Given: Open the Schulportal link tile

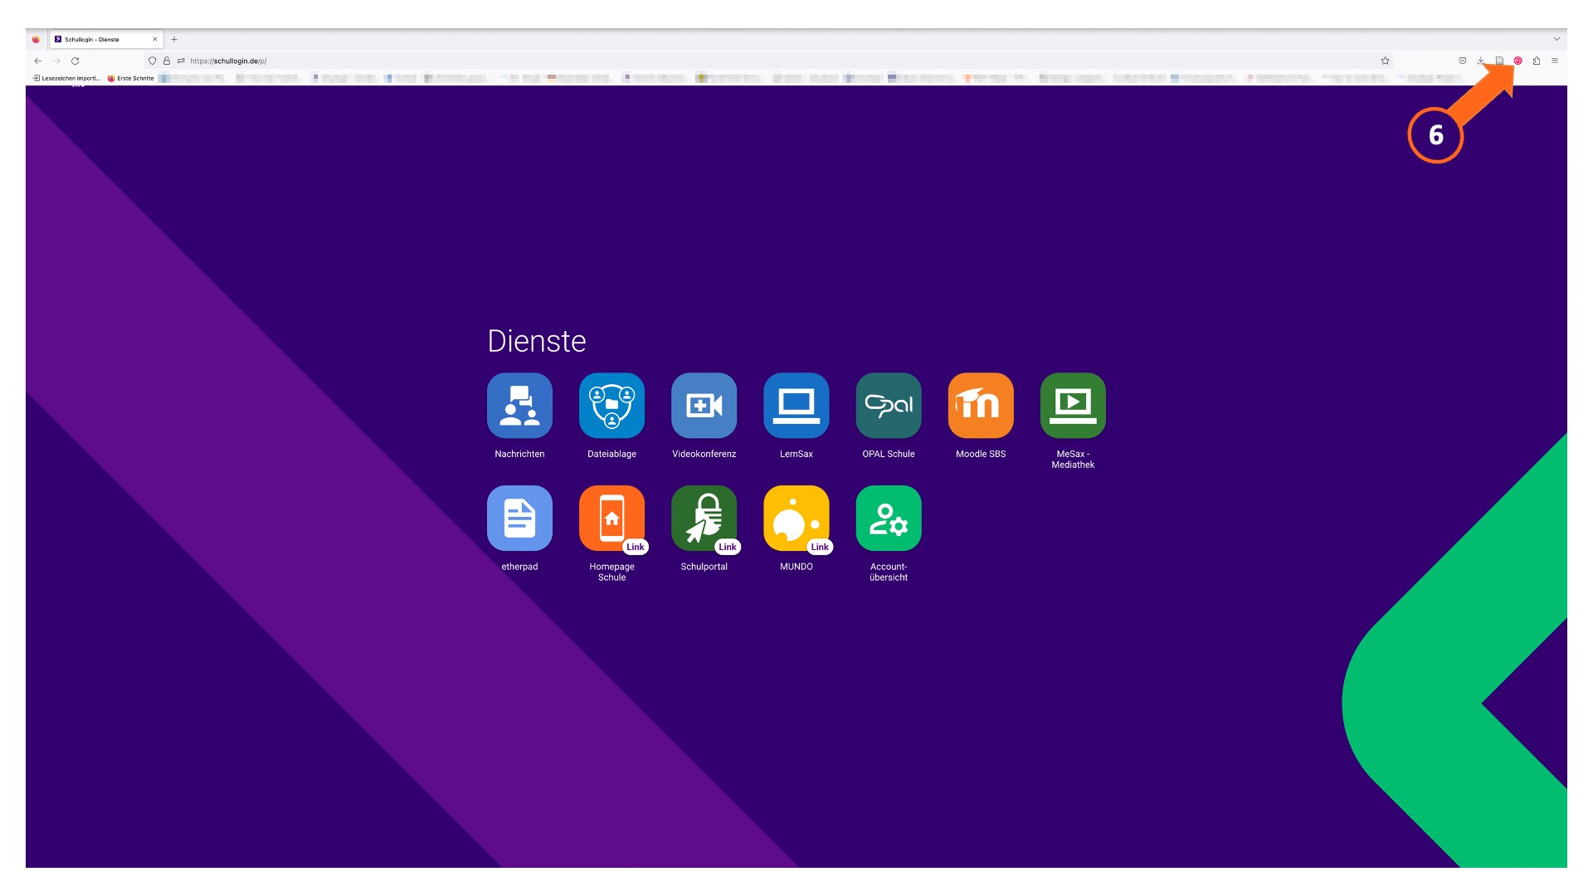Looking at the screenshot, I should pos(704,519).
